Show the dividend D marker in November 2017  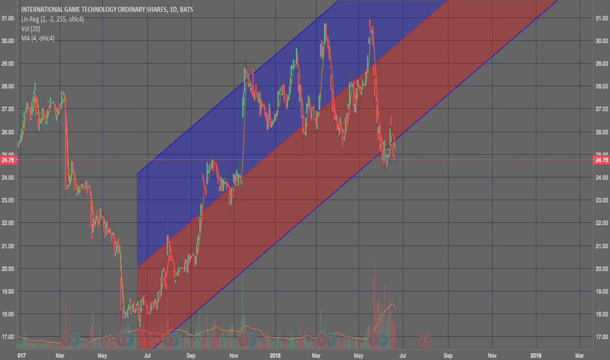point(252,340)
